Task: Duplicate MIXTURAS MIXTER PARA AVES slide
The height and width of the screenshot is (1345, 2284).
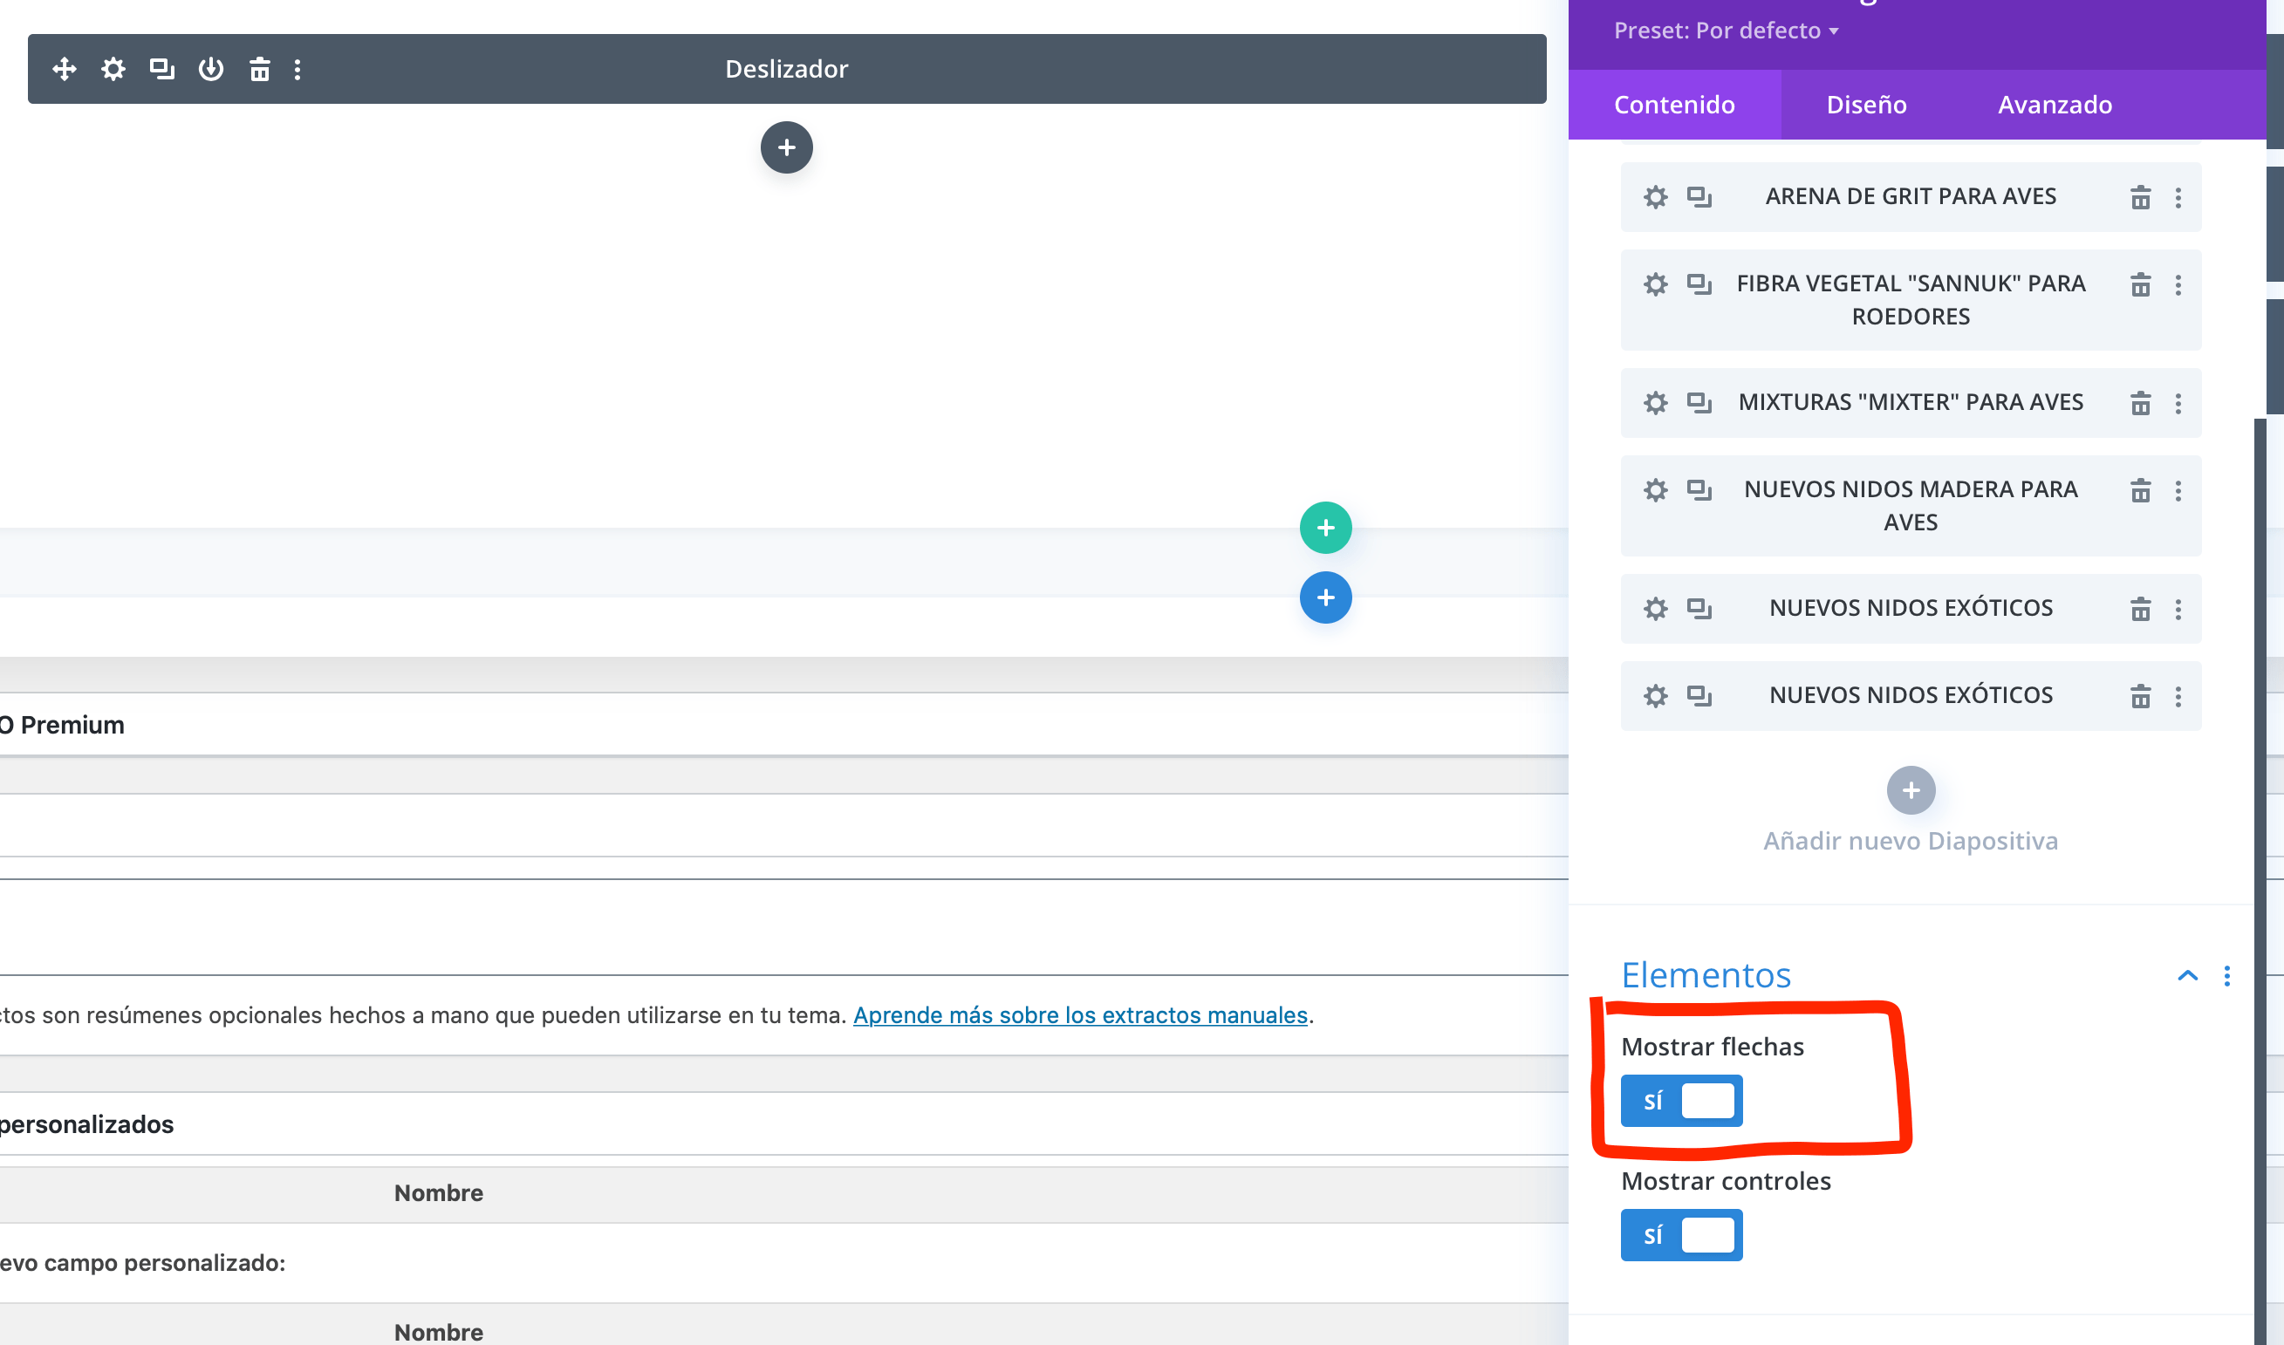Action: click(1699, 402)
